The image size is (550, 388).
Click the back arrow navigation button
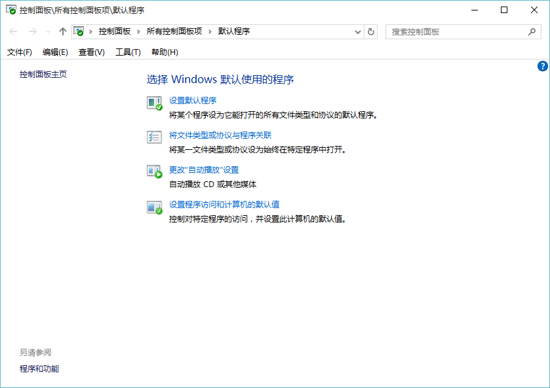(13, 31)
